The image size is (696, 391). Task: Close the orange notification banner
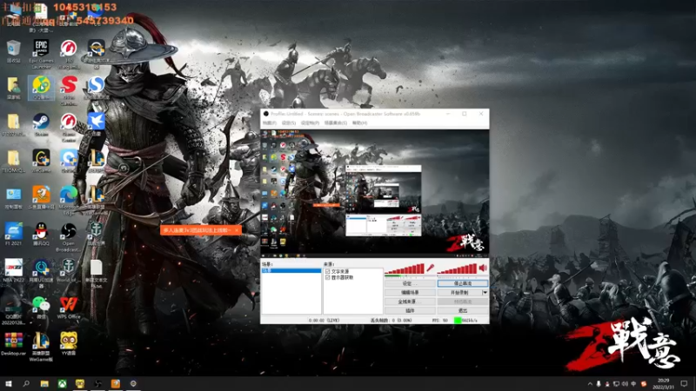[237, 230]
